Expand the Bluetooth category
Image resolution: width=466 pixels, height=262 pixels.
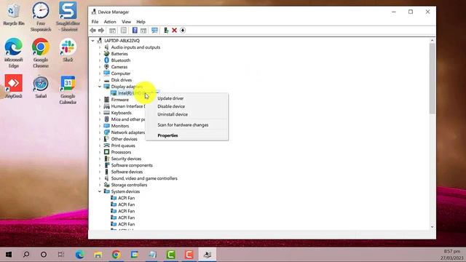tap(100, 60)
